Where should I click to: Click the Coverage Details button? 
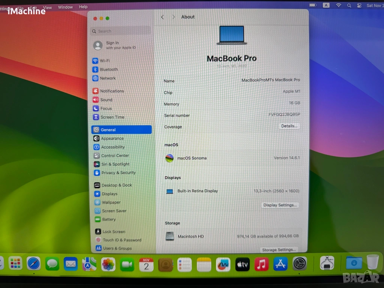[x=289, y=126]
